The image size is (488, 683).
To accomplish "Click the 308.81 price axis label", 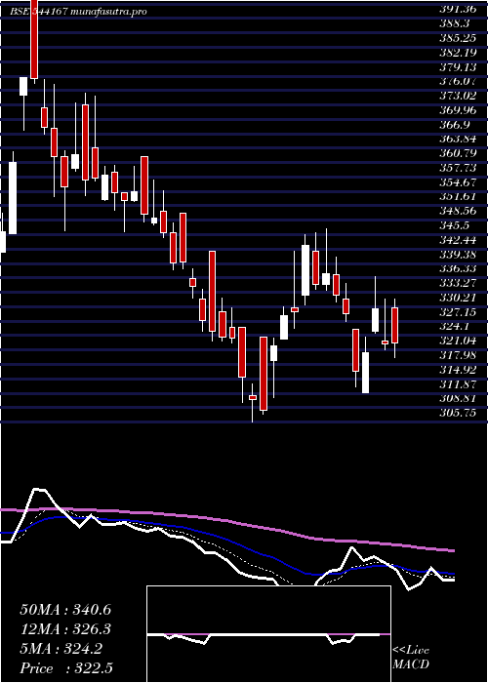I will pos(458,398).
